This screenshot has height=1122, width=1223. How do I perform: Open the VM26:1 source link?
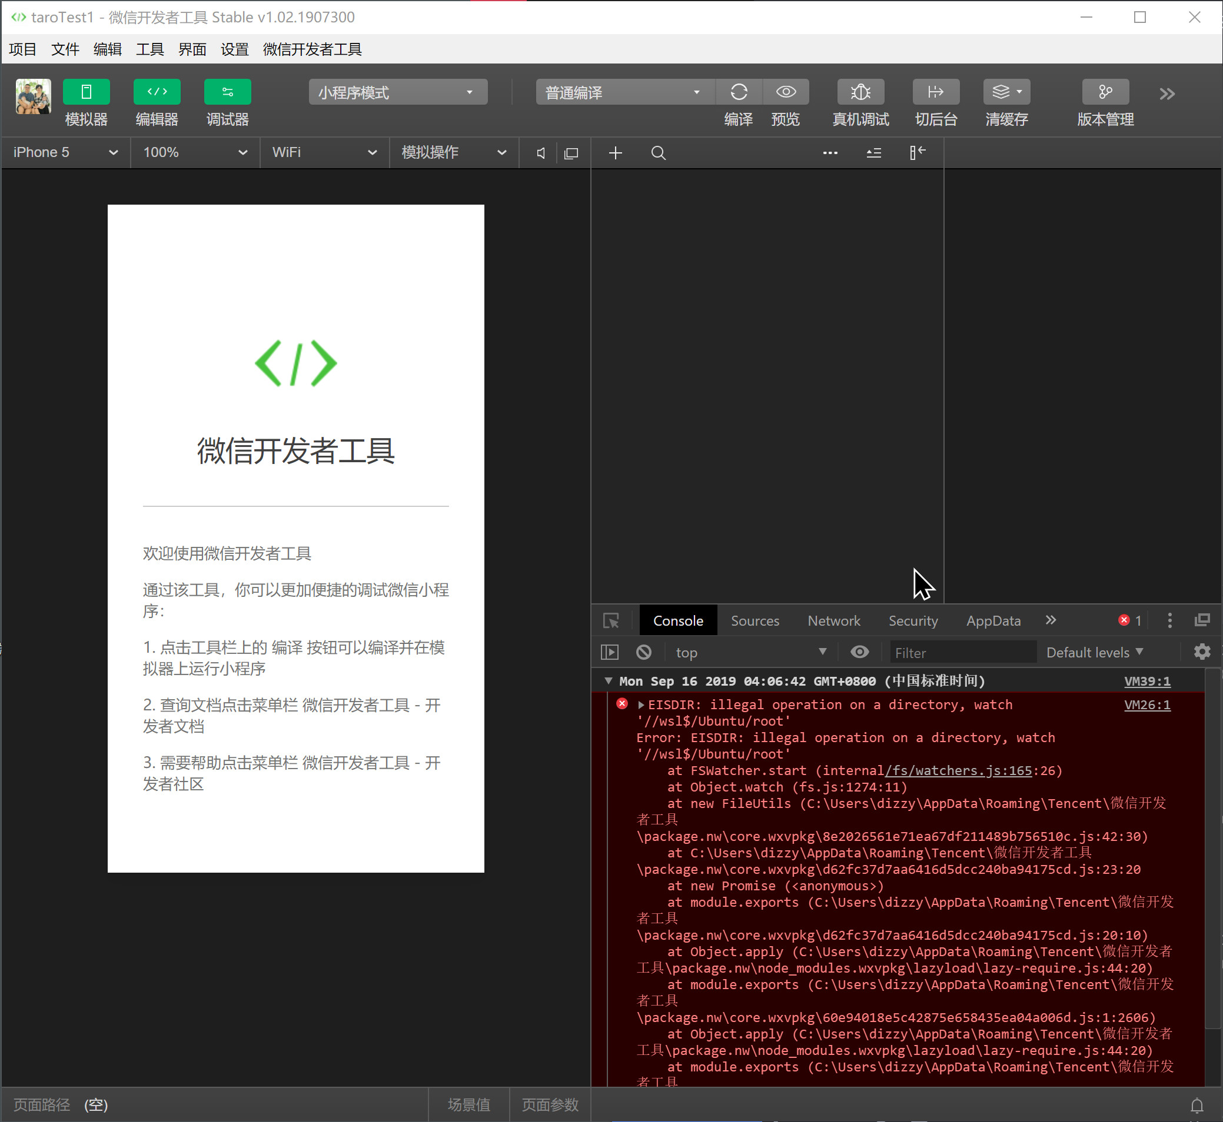(1147, 705)
